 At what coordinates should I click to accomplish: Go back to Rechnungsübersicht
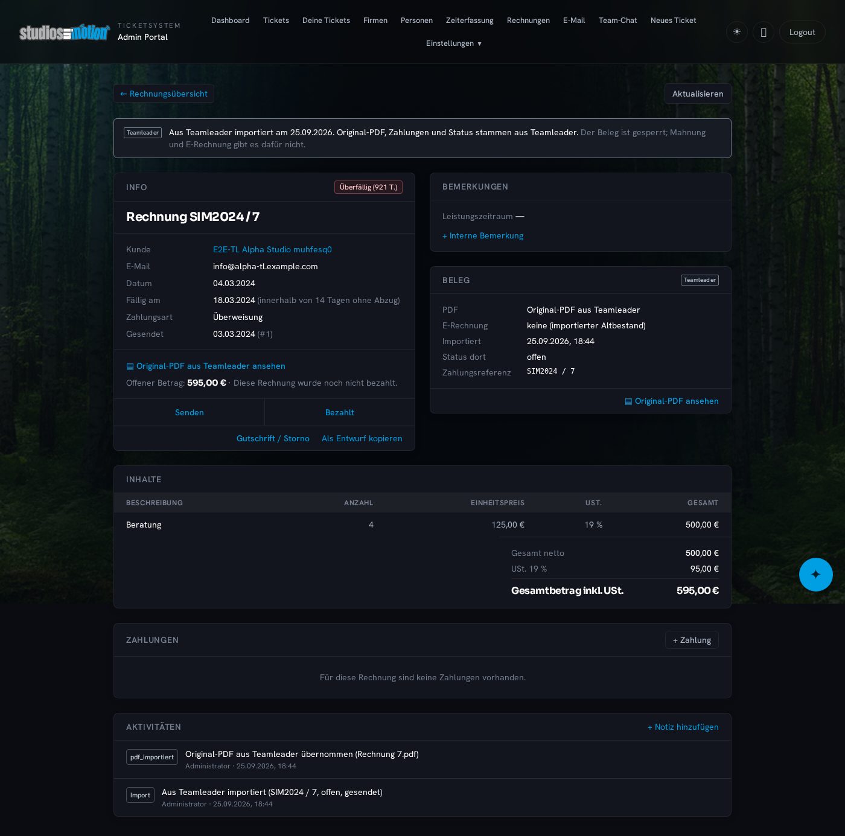pos(164,94)
